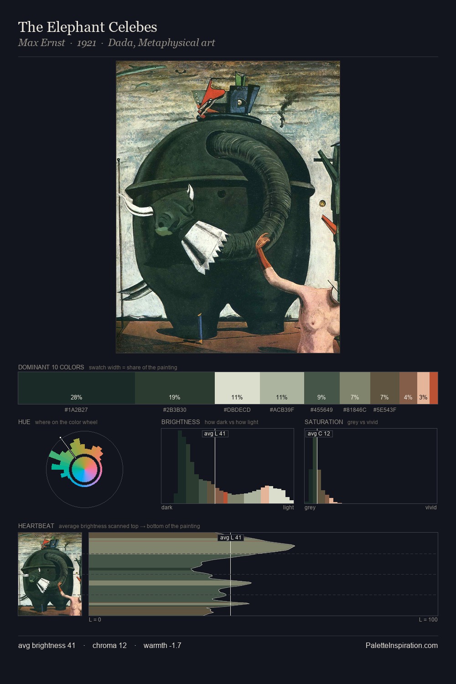This screenshot has width=456, height=684.
Task: Click the main Elephant Celebes painting image
Action: 228,207
